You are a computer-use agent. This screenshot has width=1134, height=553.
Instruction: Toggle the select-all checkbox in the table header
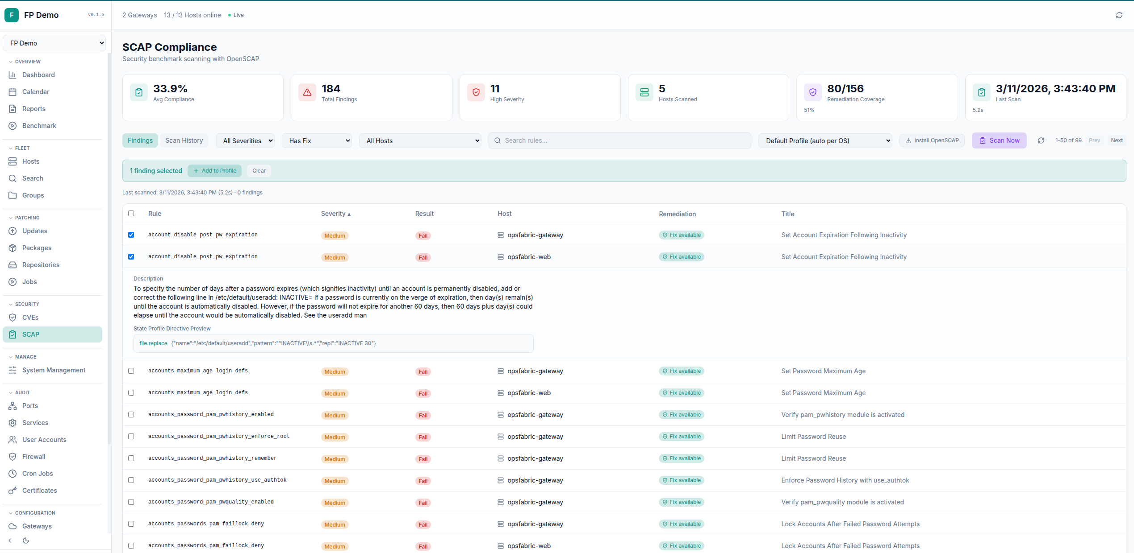pos(131,214)
